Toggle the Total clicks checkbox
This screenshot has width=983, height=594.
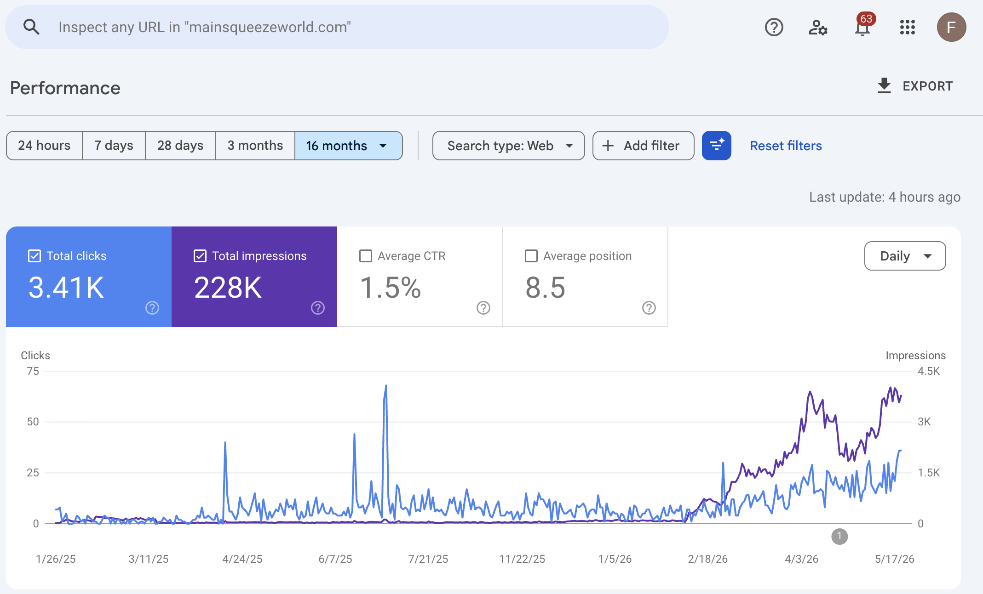34,256
